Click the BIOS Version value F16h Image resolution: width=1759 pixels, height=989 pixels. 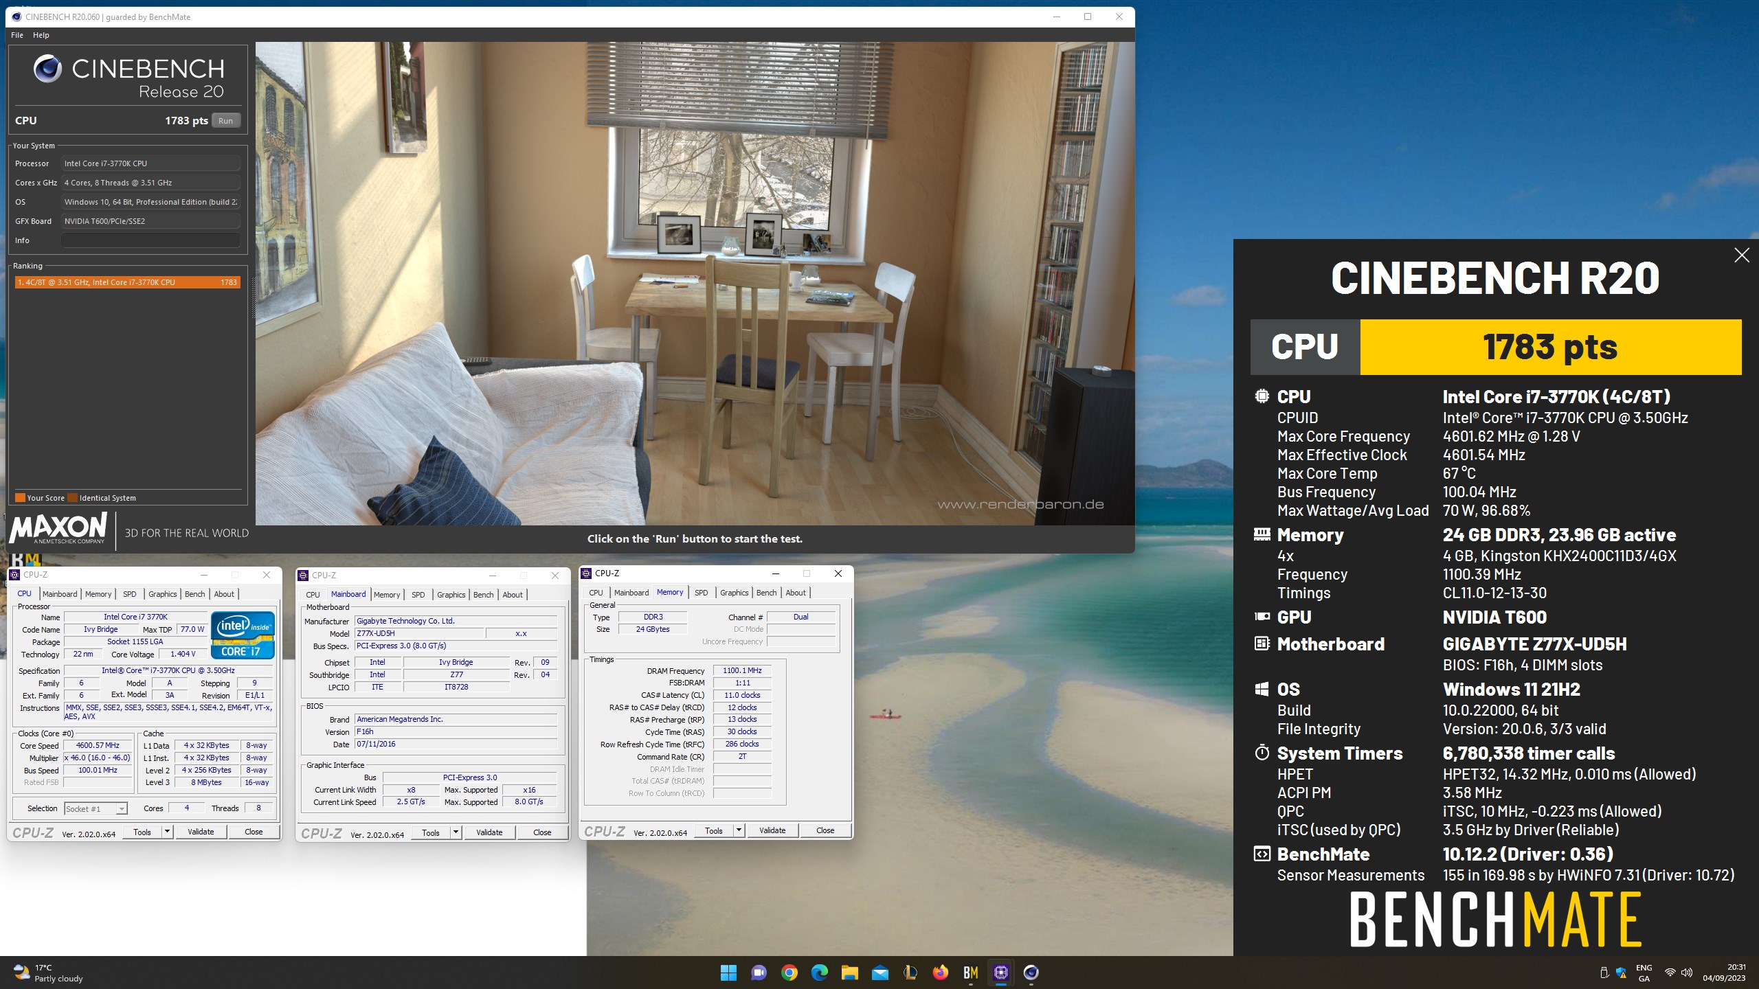coord(456,731)
